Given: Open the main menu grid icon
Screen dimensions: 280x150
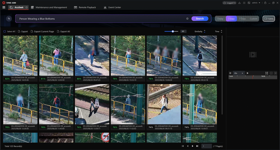Looking at the screenshot, I should point(4,7).
